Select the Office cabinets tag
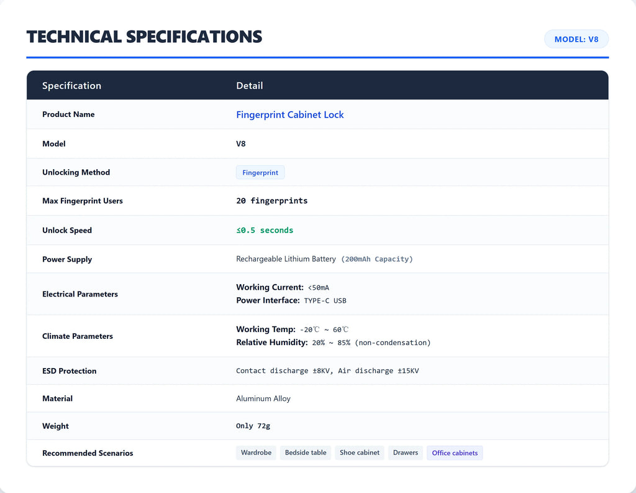636x493 pixels. (x=455, y=453)
